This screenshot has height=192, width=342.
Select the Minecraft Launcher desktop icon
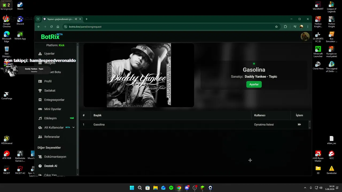[x=318, y=52]
